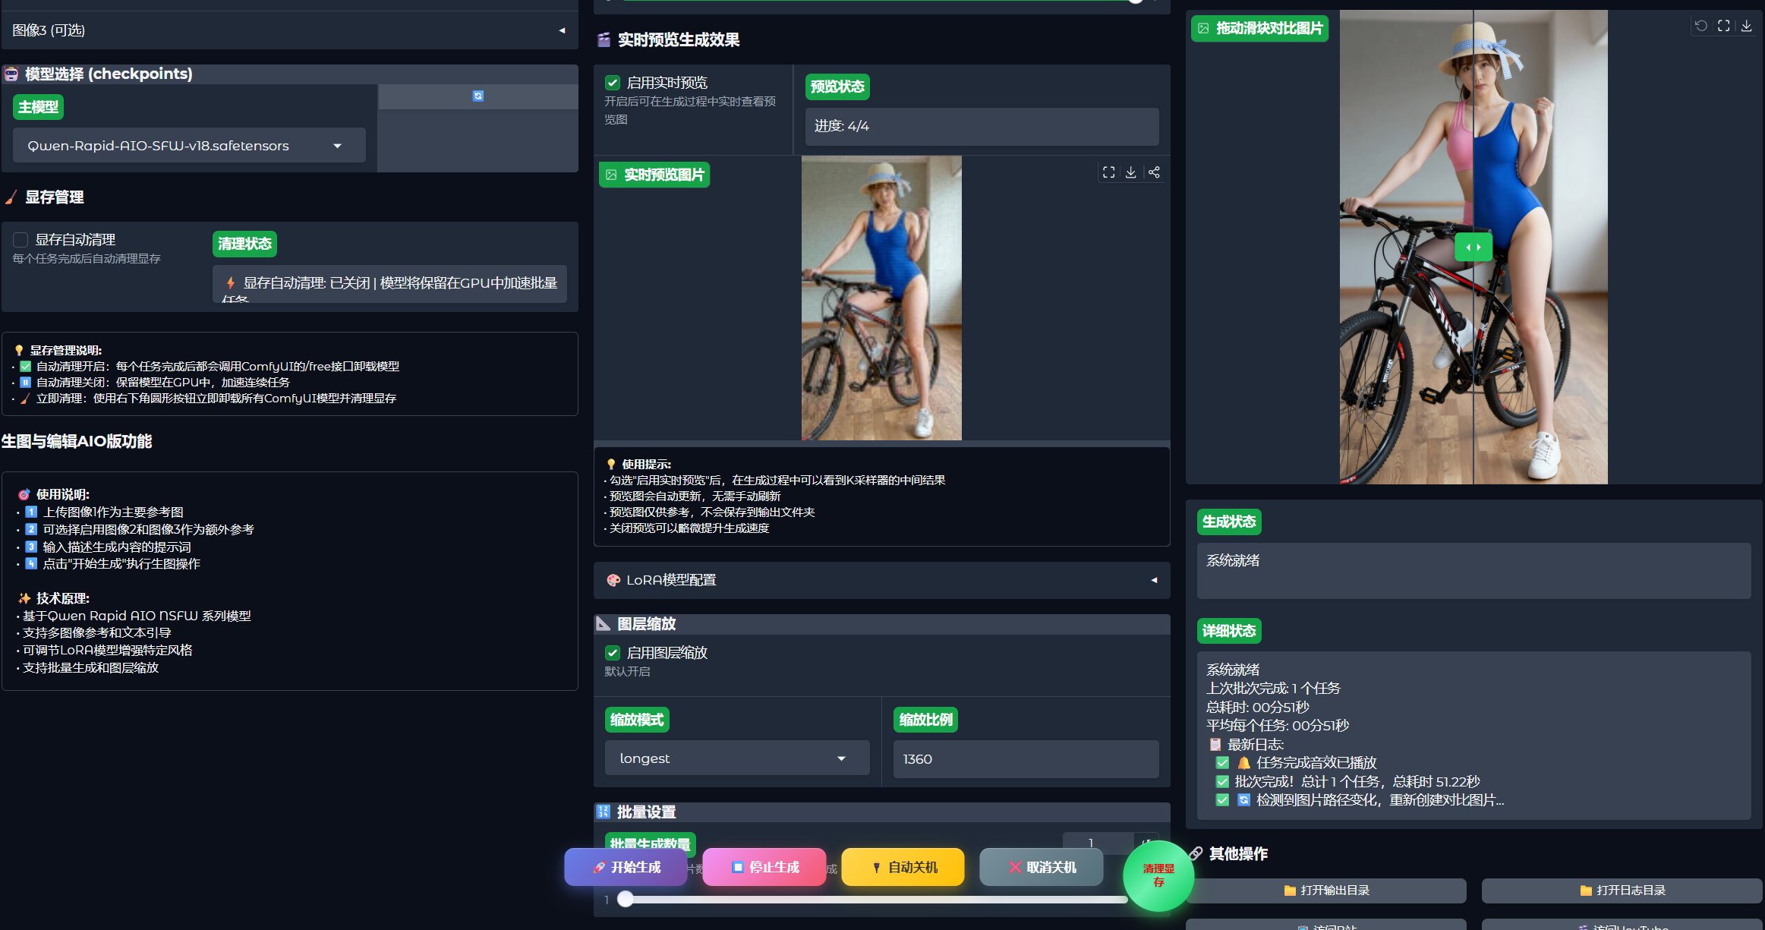Click the refresh model list icon
The height and width of the screenshot is (930, 1765).
coord(477,96)
